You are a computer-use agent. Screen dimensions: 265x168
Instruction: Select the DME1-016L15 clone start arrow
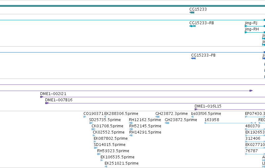coord(196,109)
